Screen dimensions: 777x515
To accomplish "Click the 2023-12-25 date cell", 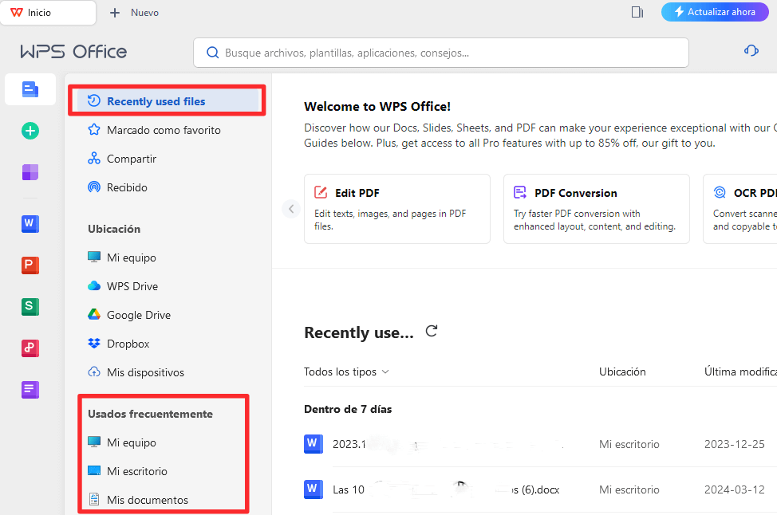I will click(x=735, y=444).
